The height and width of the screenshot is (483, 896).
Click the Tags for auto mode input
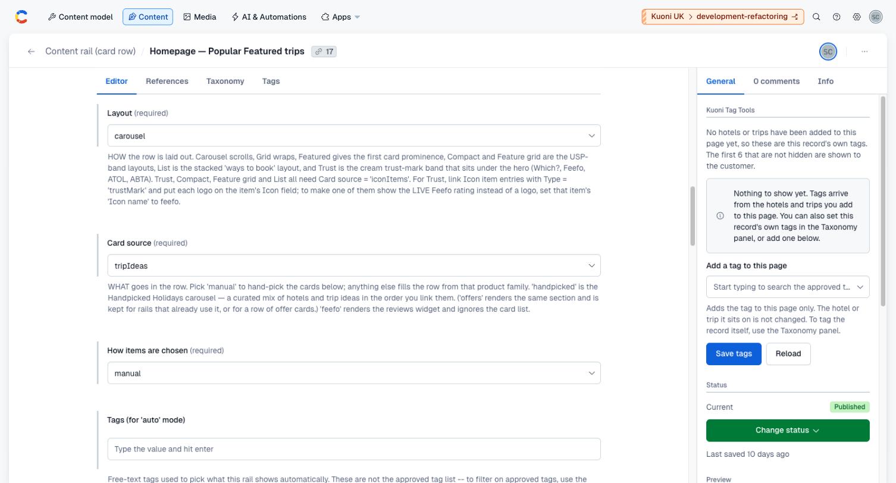click(x=354, y=449)
